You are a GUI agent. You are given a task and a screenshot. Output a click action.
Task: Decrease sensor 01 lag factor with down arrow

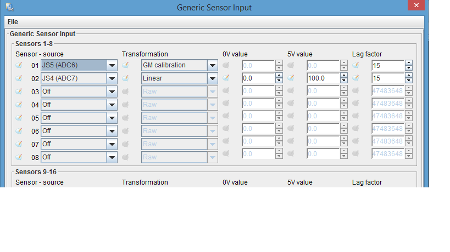point(409,68)
